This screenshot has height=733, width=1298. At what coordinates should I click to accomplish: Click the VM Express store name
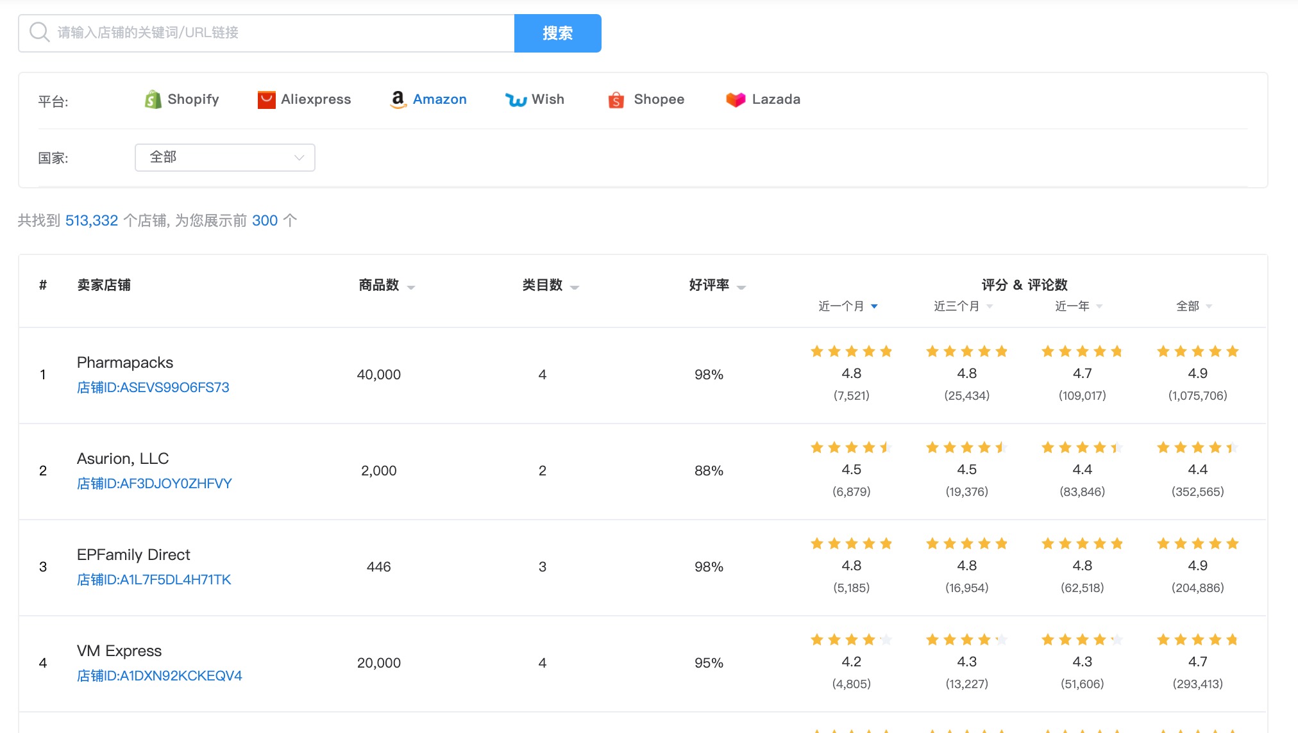(x=119, y=651)
